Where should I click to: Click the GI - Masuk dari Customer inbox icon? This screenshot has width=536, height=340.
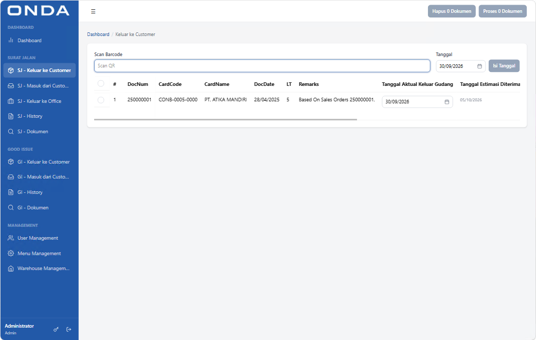(11, 177)
